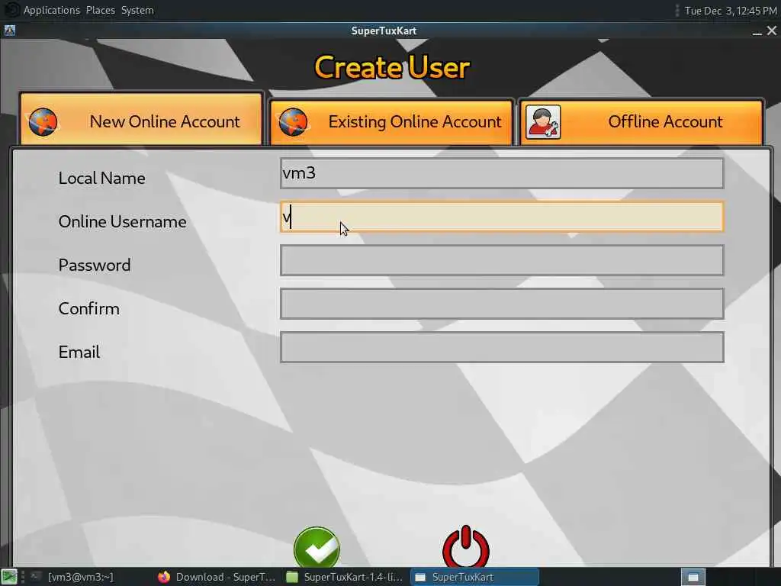Switch to the New Online Account tab
This screenshot has height=586, width=781.
tap(141, 119)
